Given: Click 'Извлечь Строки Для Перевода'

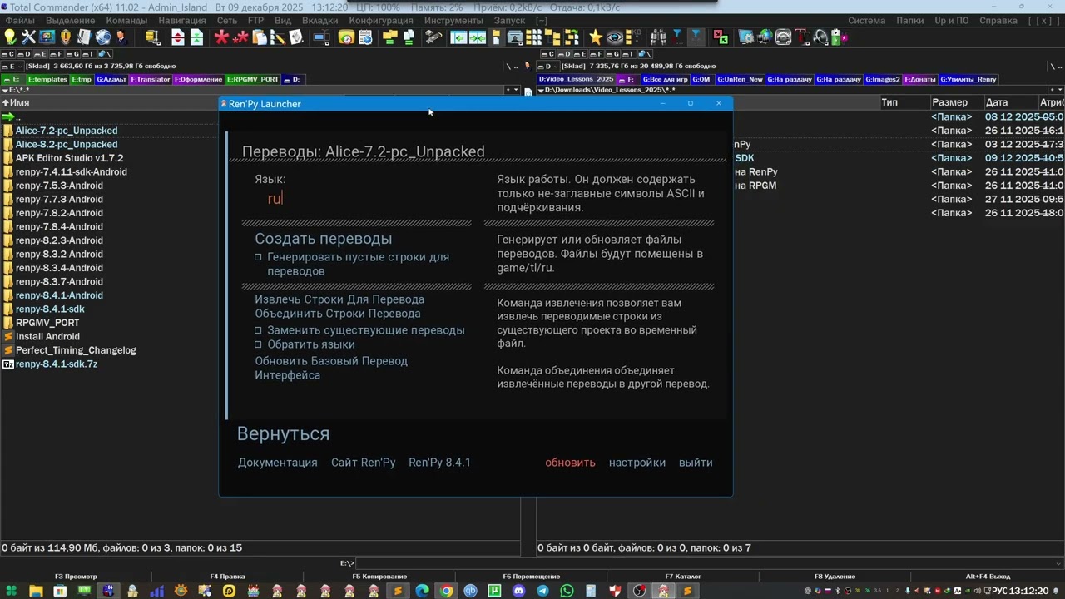Looking at the screenshot, I should point(339,299).
